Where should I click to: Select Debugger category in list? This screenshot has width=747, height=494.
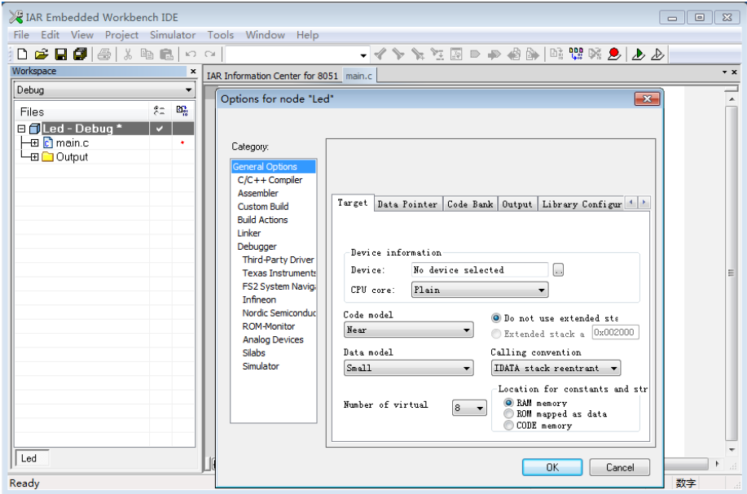[257, 247]
